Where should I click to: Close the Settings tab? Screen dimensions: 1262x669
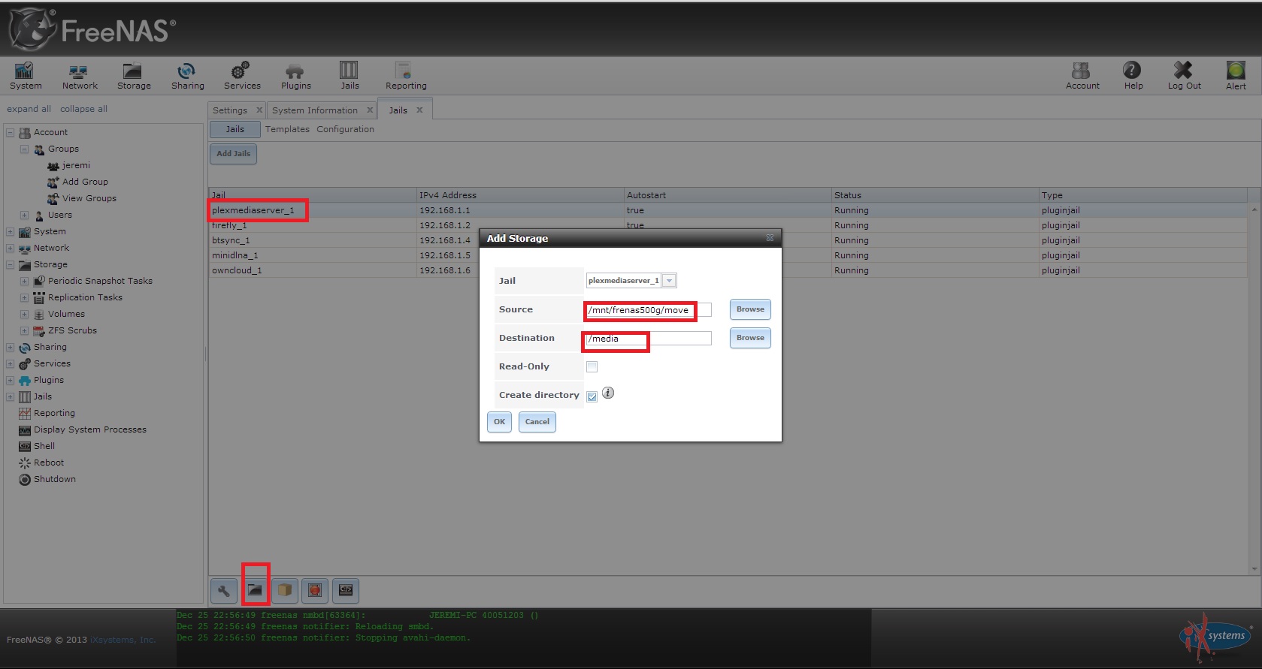(259, 110)
